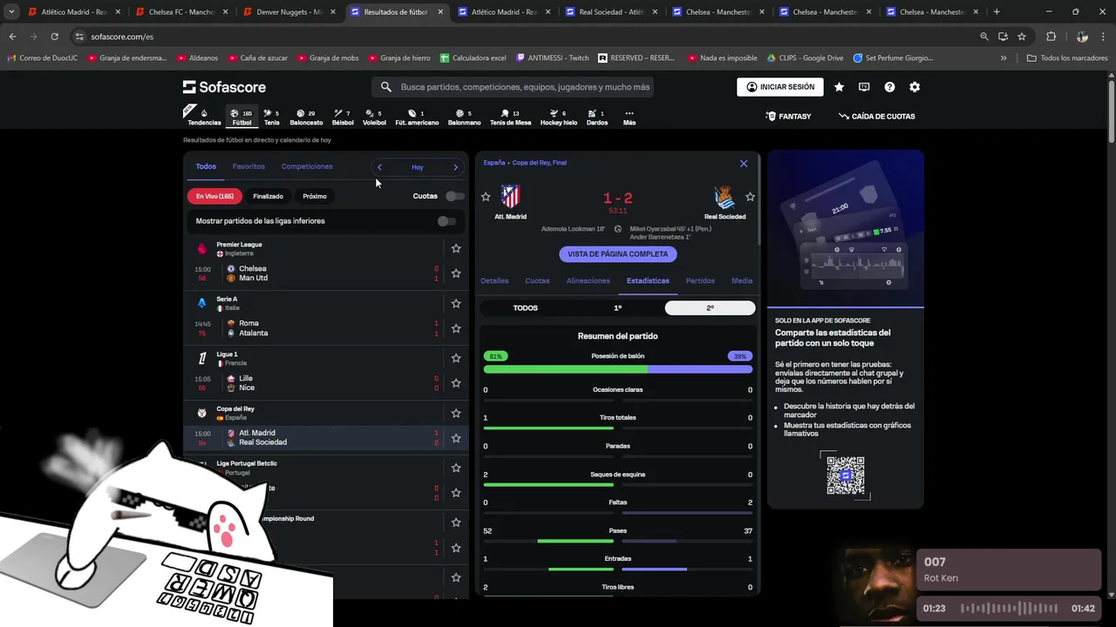Go to previous day arrow

coord(379,167)
